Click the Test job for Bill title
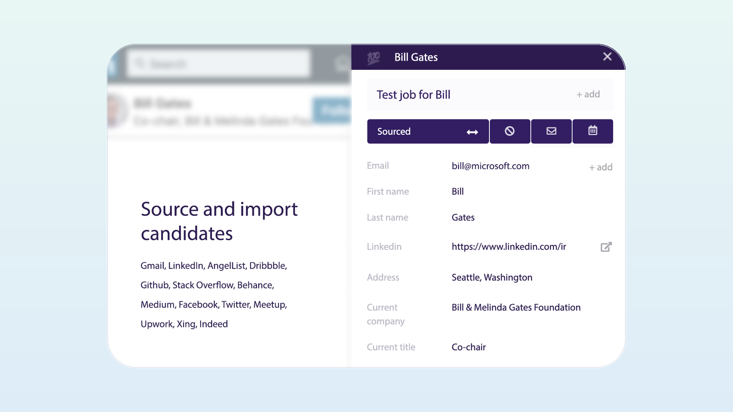The width and height of the screenshot is (733, 412). pos(413,95)
